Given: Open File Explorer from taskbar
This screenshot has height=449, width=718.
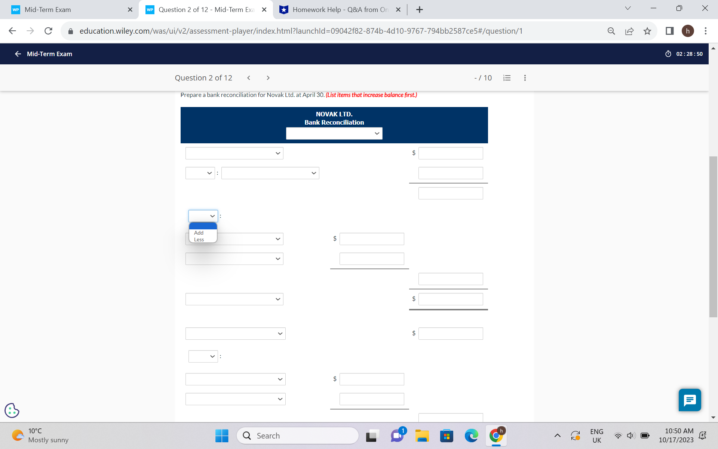Looking at the screenshot, I should pyautogui.click(x=422, y=436).
